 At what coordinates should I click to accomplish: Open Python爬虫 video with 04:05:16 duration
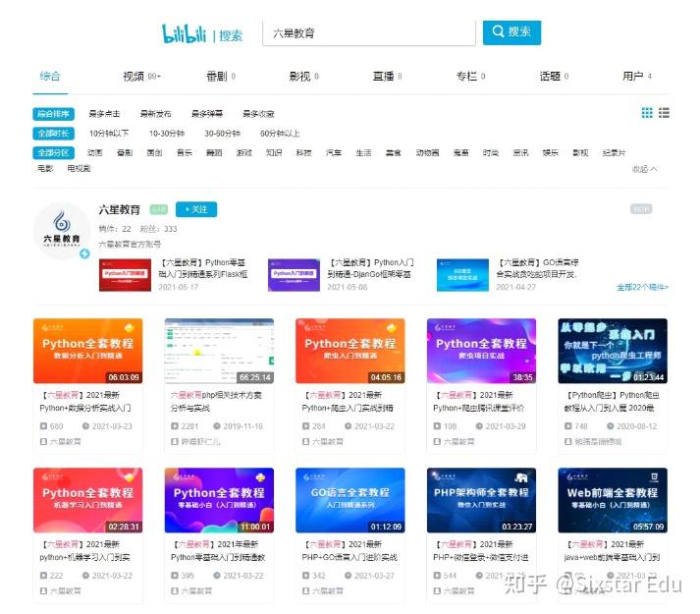350,351
